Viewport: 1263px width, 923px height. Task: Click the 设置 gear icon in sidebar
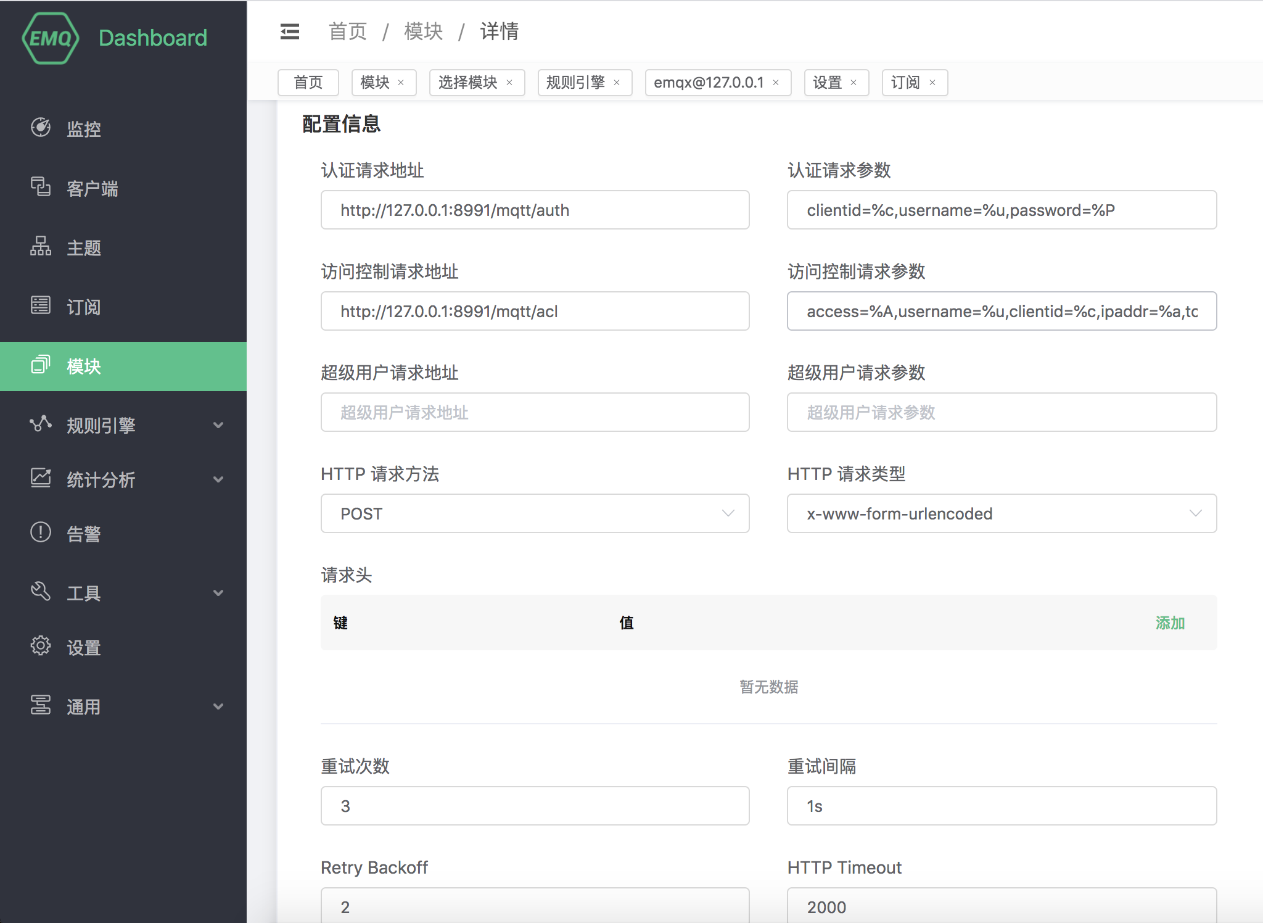pos(41,646)
